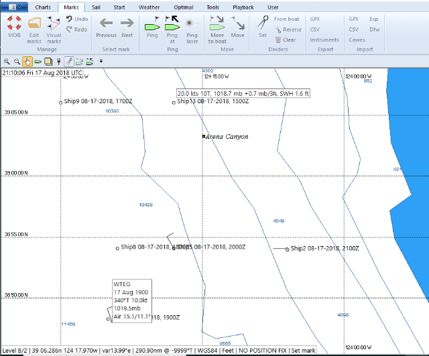Open the application file menu button
429x356 pixels.
pyautogui.click(x=14, y=7)
